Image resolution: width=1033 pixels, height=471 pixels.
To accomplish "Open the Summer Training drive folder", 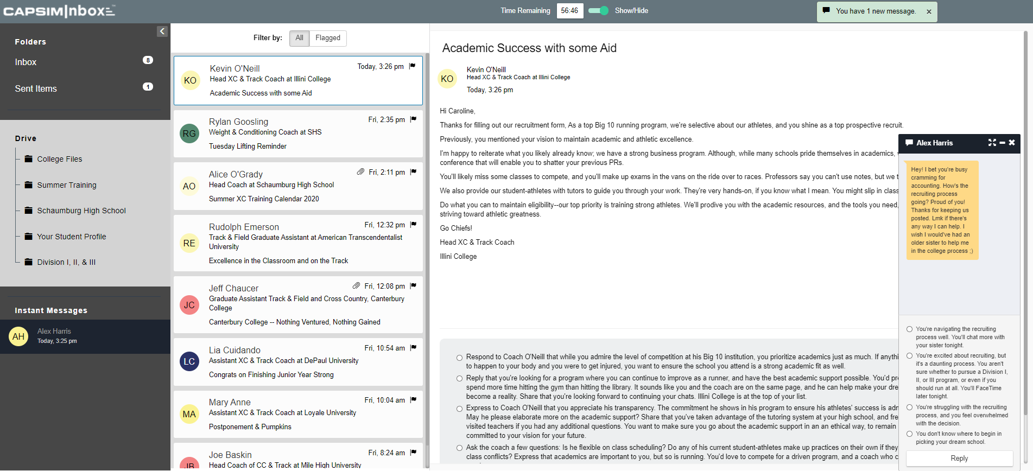I will [66, 185].
